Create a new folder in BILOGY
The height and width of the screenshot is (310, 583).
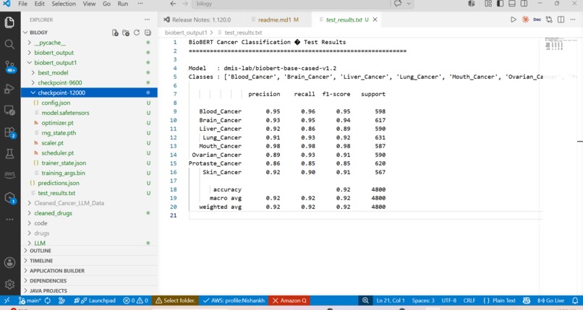click(126, 33)
